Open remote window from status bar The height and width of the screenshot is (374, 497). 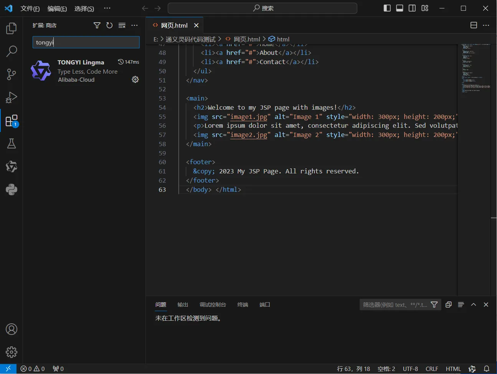[8, 369]
